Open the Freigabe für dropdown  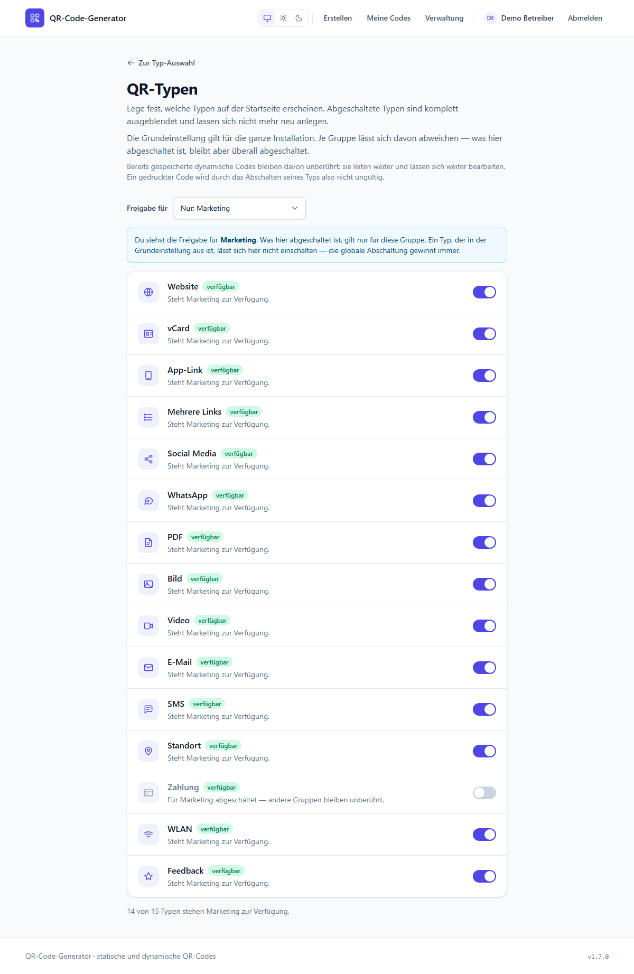coord(240,208)
